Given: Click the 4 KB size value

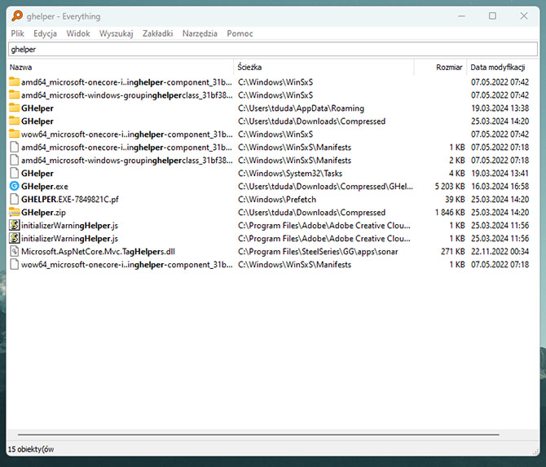Looking at the screenshot, I should 457,173.
